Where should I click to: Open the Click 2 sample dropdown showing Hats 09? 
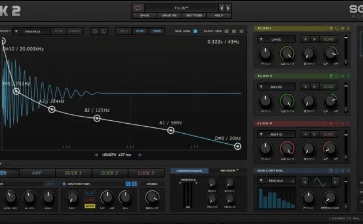point(276,87)
